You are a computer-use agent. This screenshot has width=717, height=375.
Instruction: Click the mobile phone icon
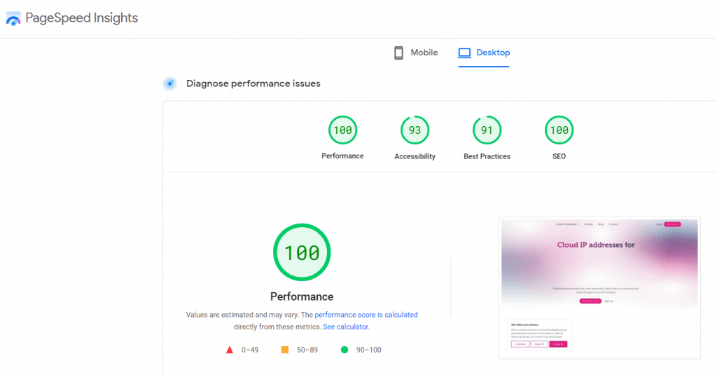click(x=398, y=53)
